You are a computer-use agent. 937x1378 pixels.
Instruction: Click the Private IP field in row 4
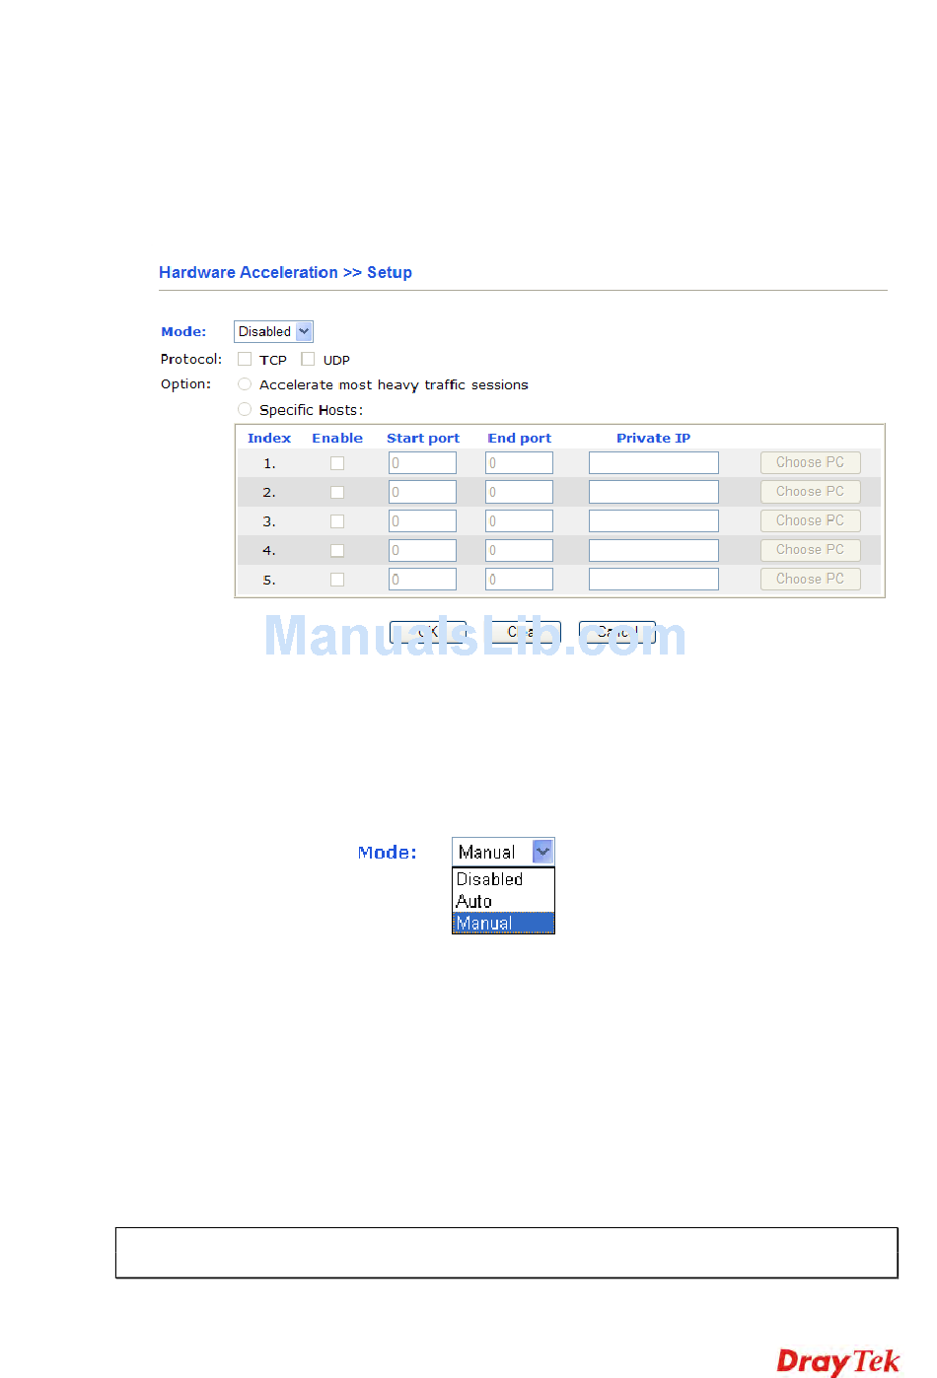pyautogui.click(x=653, y=550)
